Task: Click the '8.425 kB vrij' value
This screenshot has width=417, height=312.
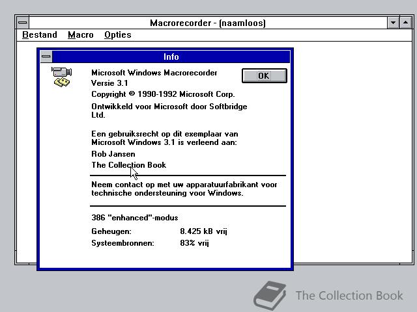Action: point(203,231)
